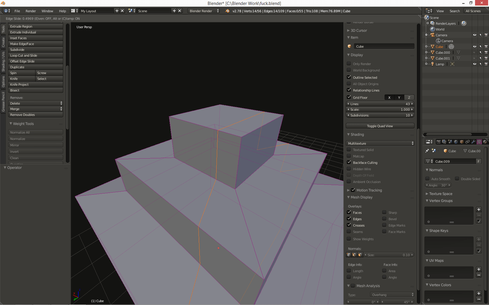Switch to the Shading / UVs tab
The image size is (489, 305).
[x=3, y=61]
